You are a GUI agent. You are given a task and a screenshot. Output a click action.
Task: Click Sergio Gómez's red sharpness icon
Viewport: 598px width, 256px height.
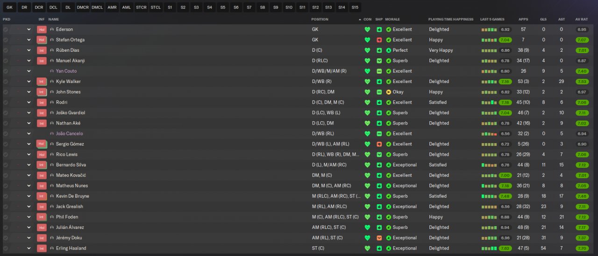click(x=379, y=144)
